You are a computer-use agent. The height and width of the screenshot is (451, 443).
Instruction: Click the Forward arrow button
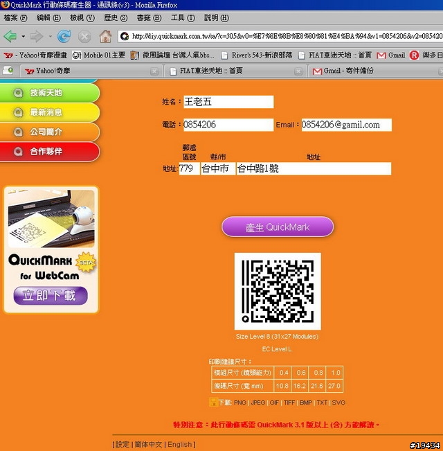click(x=37, y=36)
